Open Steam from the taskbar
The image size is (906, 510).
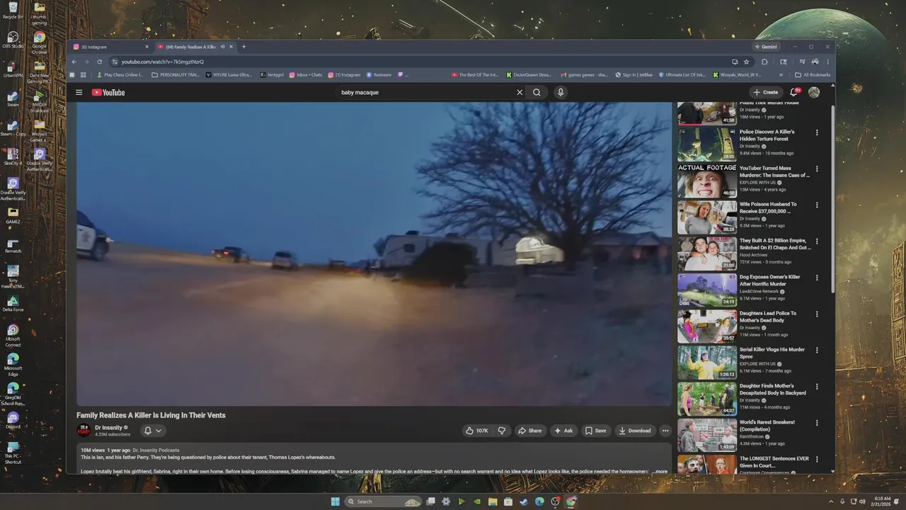(x=524, y=501)
